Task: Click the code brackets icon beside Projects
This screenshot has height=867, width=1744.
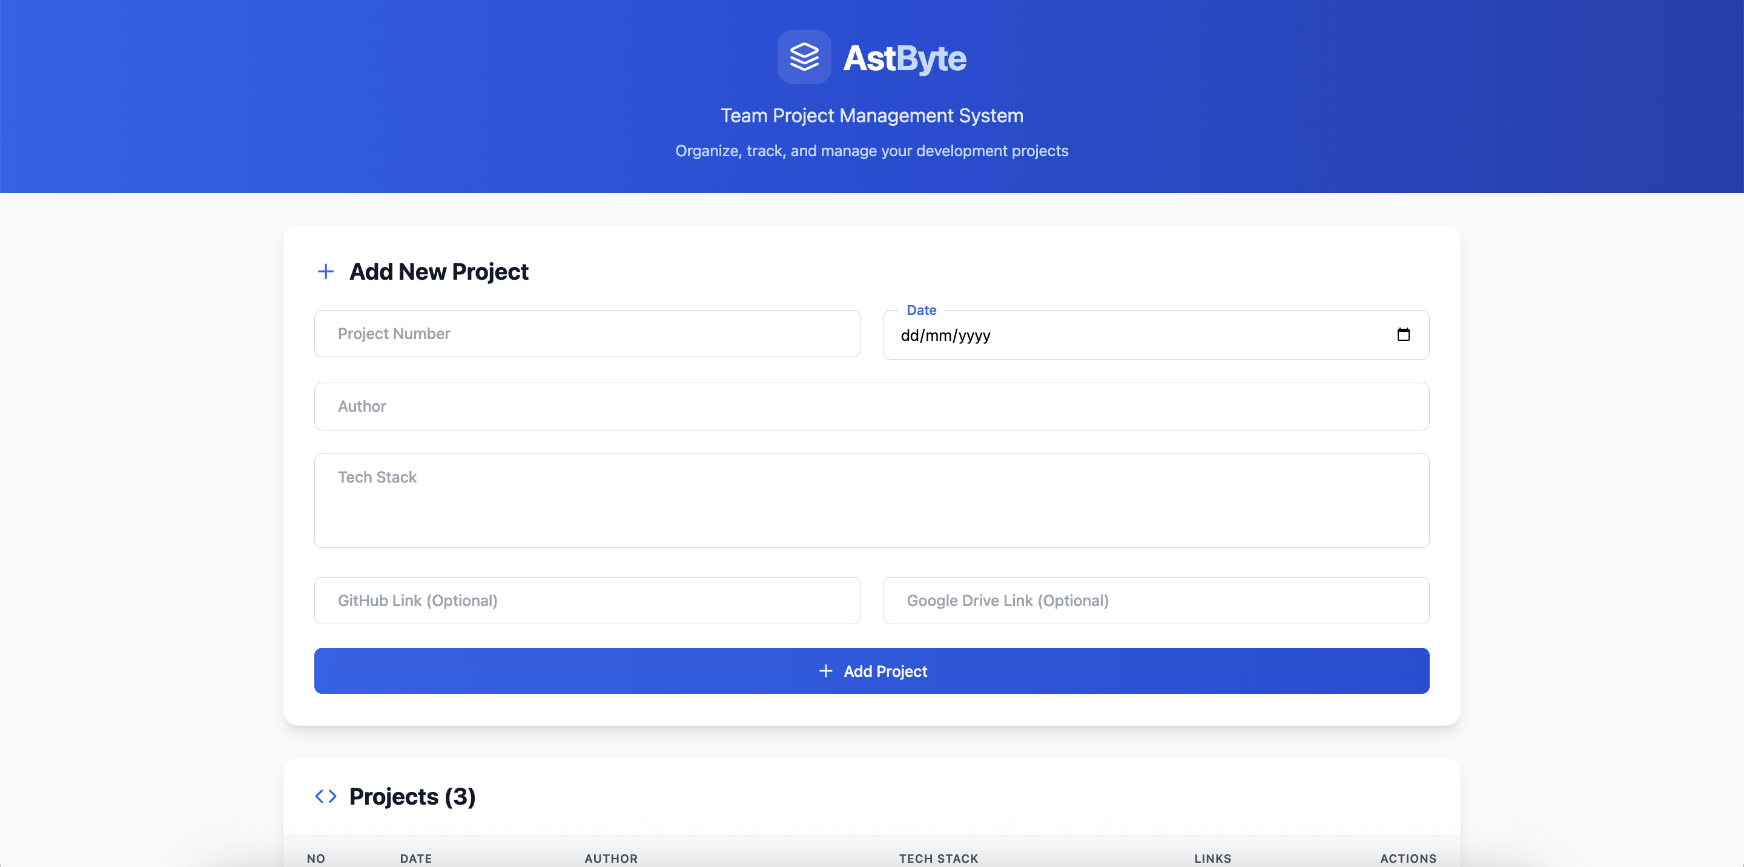Action: point(326,796)
